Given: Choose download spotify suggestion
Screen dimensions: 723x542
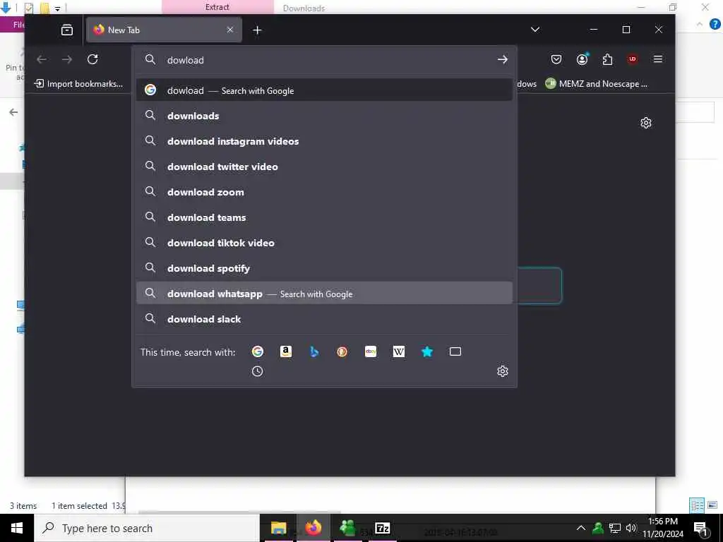Looking at the screenshot, I should [x=324, y=267].
